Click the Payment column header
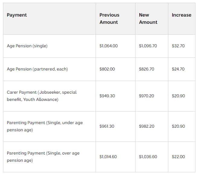Viewport: 200px width, 175px height. point(17,15)
